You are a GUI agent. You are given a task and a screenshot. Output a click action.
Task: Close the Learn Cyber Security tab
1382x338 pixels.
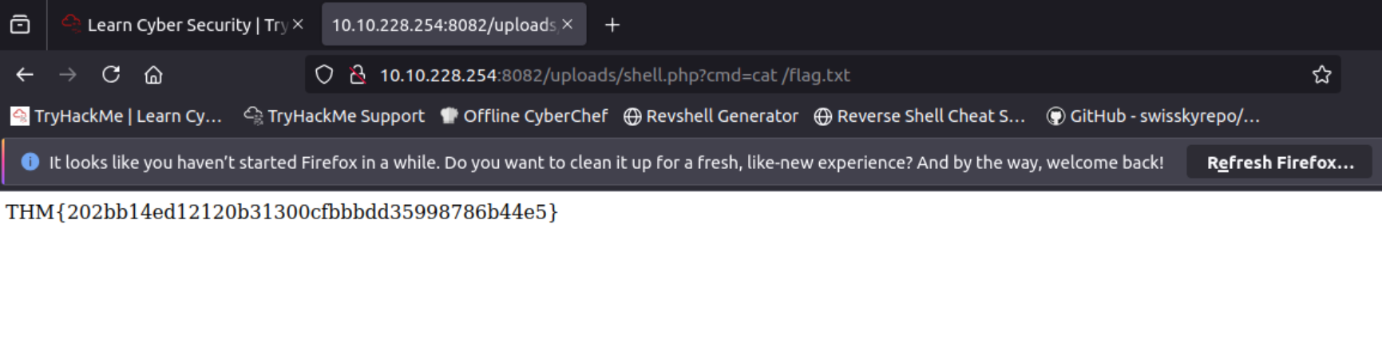(x=298, y=25)
